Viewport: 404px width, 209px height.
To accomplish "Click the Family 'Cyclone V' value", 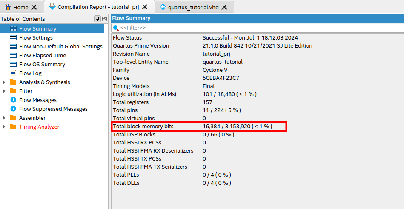I will pyautogui.click(x=215, y=70).
